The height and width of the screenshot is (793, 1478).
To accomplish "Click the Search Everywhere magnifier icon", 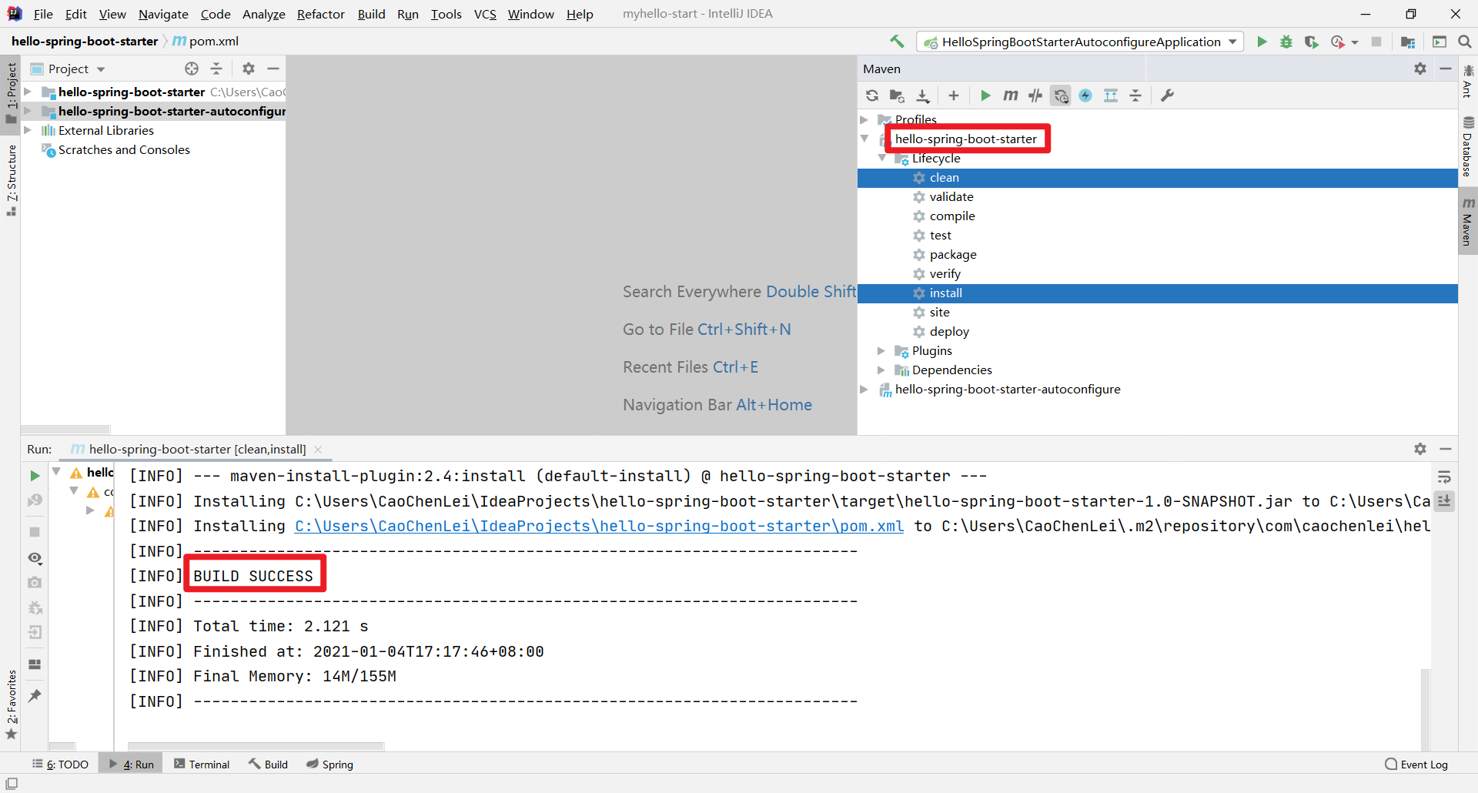I will pyautogui.click(x=1465, y=42).
